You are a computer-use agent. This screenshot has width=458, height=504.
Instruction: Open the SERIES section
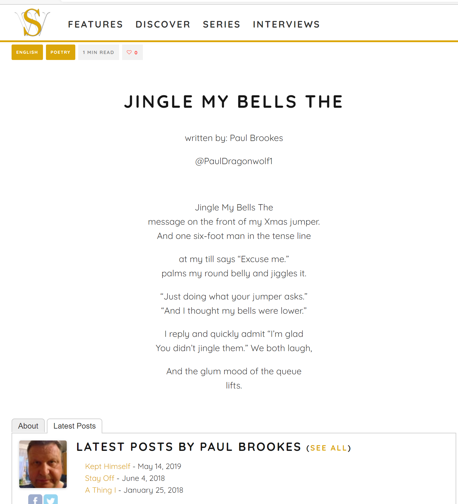(221, 24)
